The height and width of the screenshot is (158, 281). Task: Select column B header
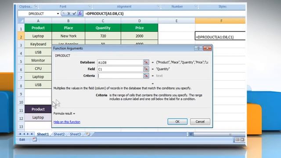point(68,21)
